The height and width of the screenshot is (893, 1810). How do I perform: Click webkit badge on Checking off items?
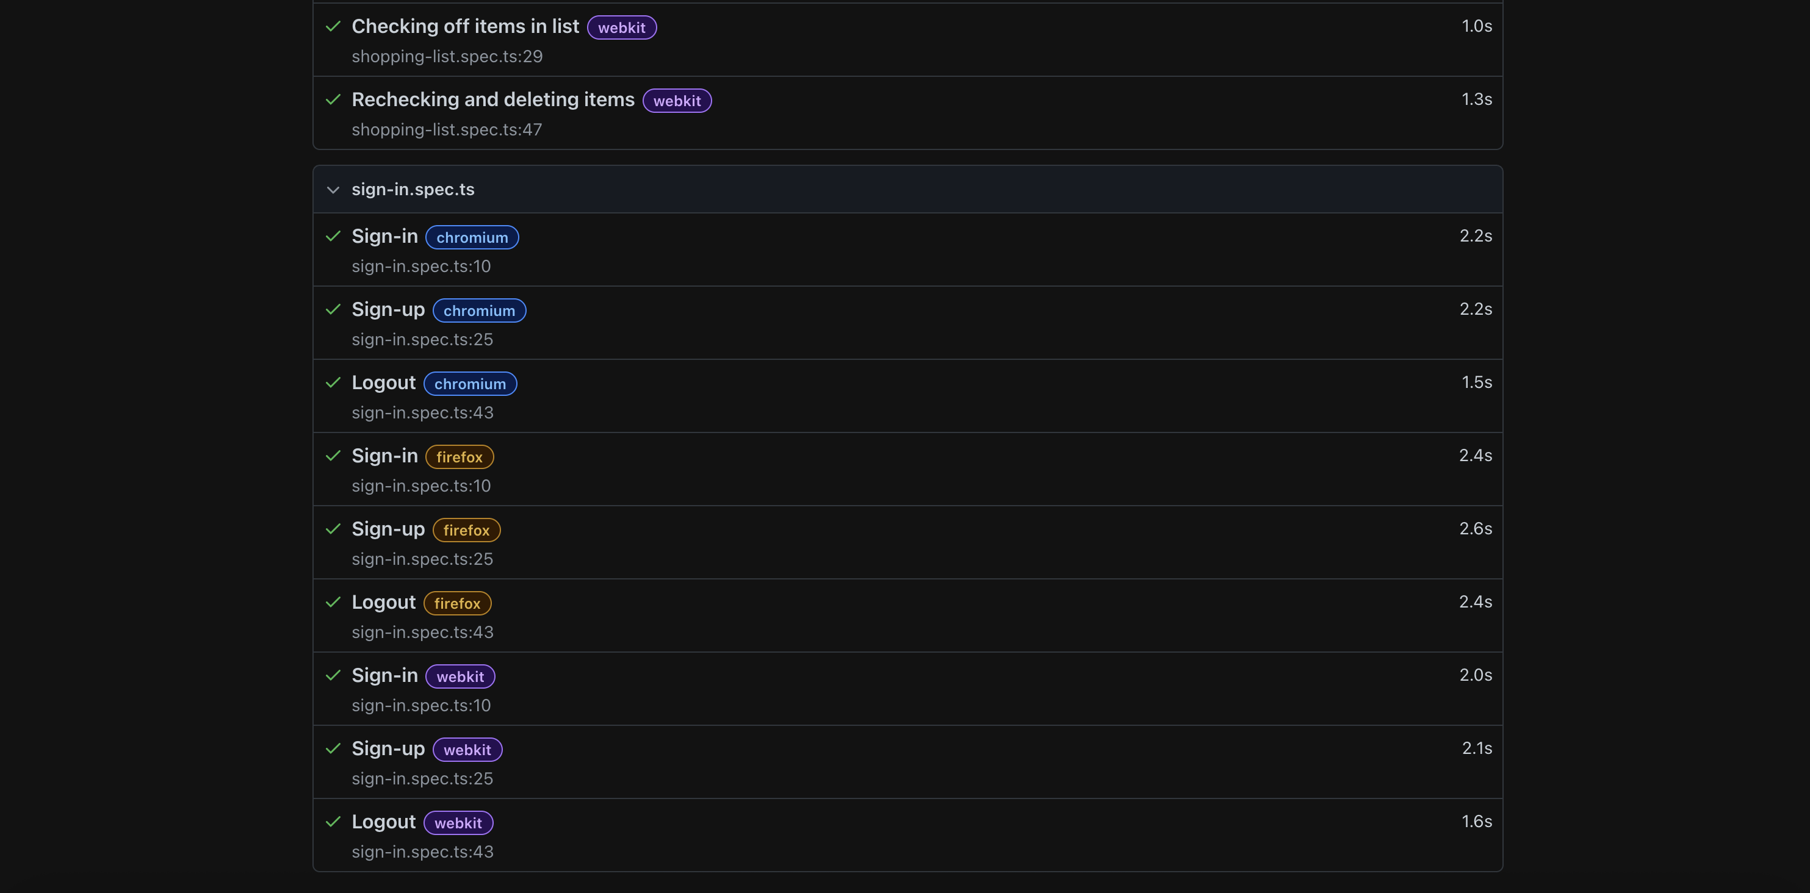pos(621,27)
